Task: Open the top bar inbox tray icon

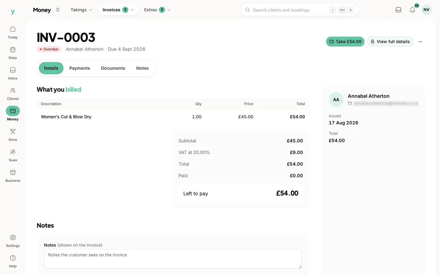Action: (398, 10)
